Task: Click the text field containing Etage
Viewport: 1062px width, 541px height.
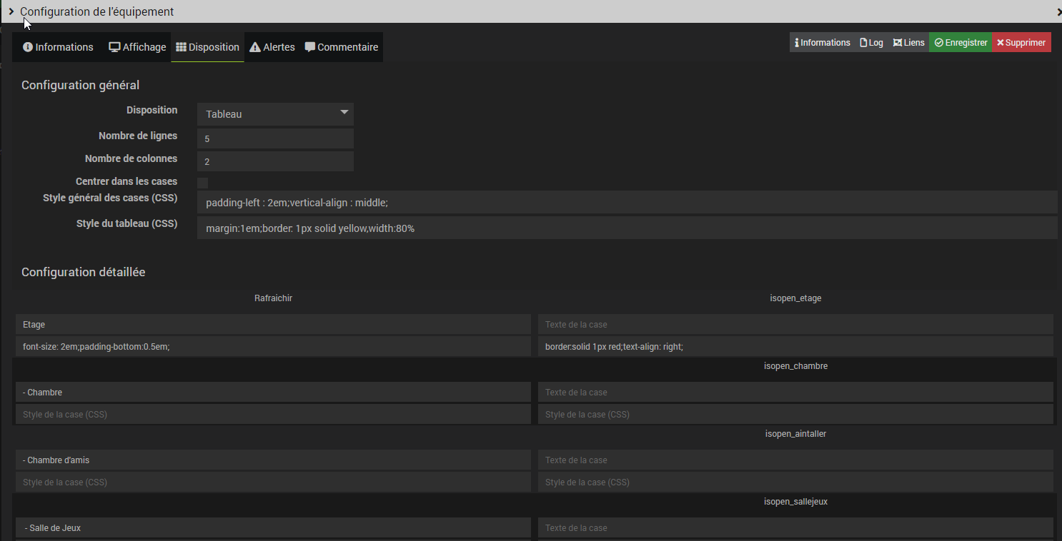Action: pos(273,325)
